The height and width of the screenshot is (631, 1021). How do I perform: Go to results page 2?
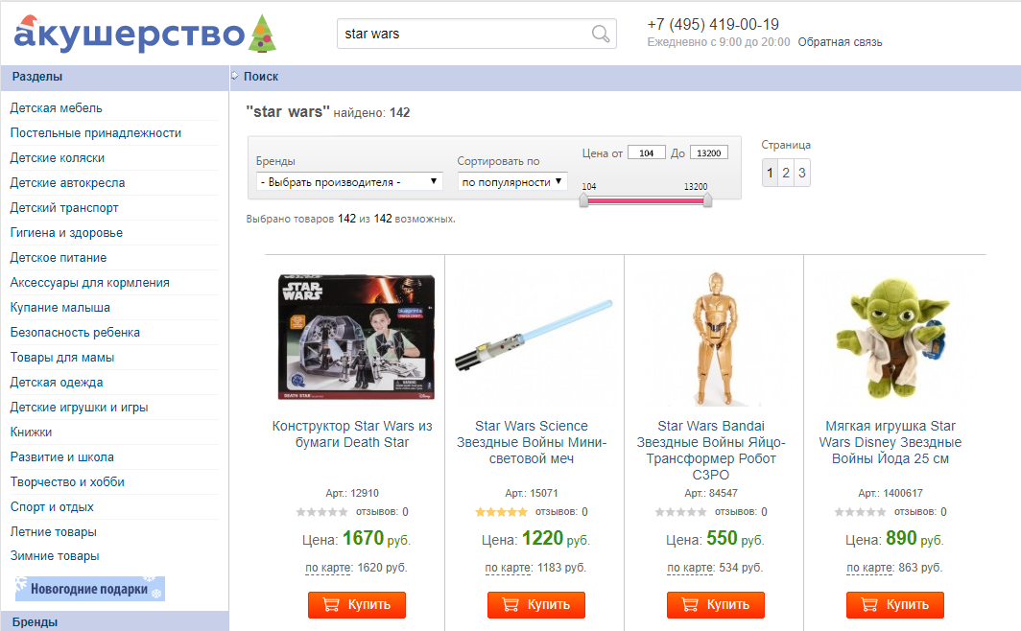[786, 173]
